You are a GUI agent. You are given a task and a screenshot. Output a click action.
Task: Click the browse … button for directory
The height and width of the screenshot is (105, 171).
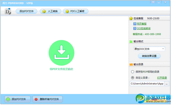[167, 84]
